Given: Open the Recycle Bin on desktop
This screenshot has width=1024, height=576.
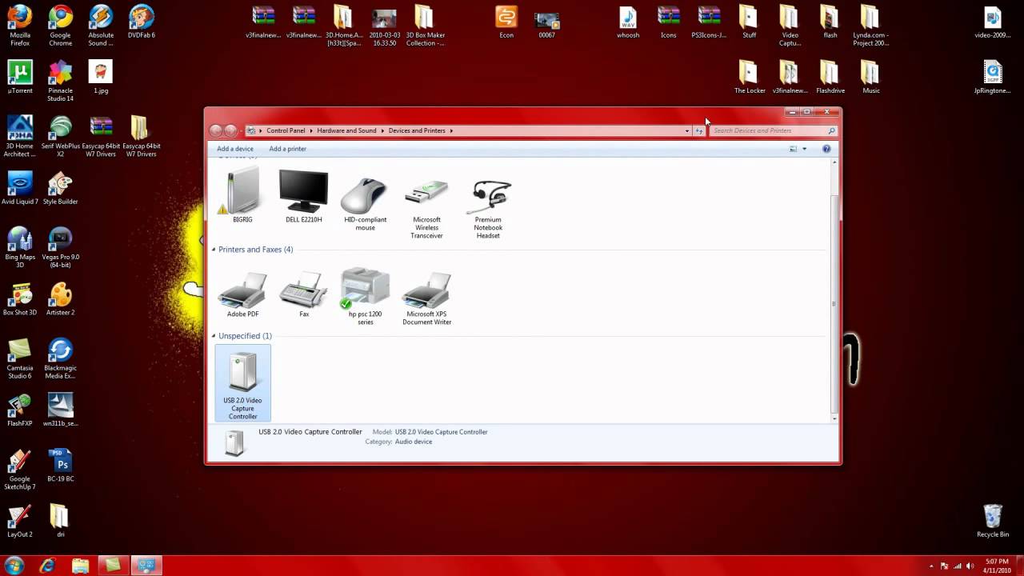Looking at the screenshot, I should 993,521.
